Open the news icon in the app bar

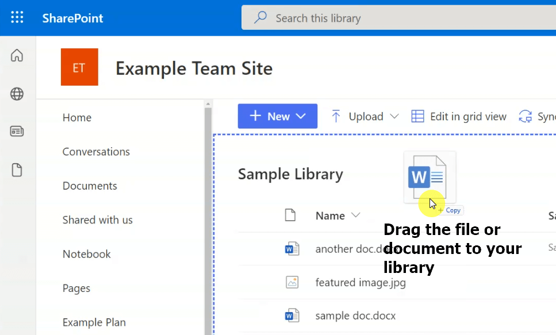17,132
